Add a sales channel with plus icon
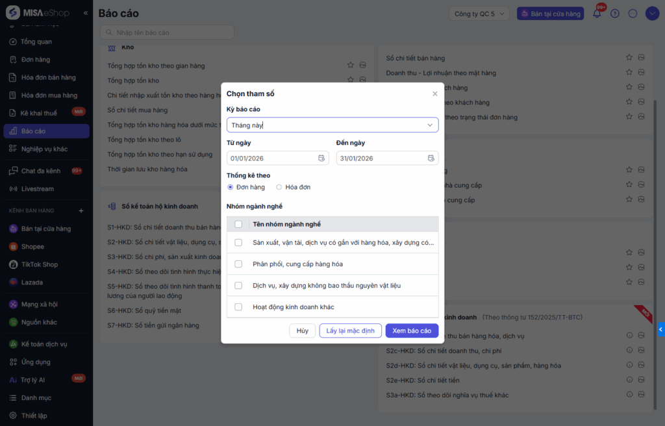The height and width of the screenshot is (426, 665). pyautogui.click(x=81, y=211)
